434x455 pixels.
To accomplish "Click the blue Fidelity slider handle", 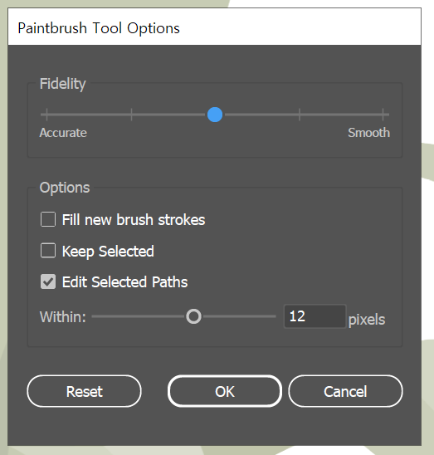I will coord(215,115).
